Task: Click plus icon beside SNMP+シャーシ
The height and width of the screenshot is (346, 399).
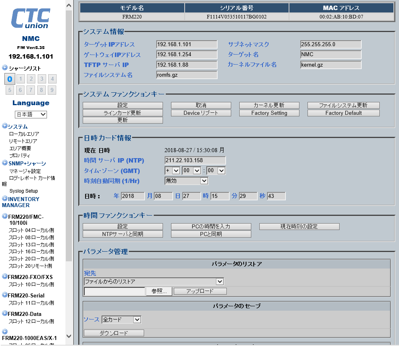Action: coord(4,163)
